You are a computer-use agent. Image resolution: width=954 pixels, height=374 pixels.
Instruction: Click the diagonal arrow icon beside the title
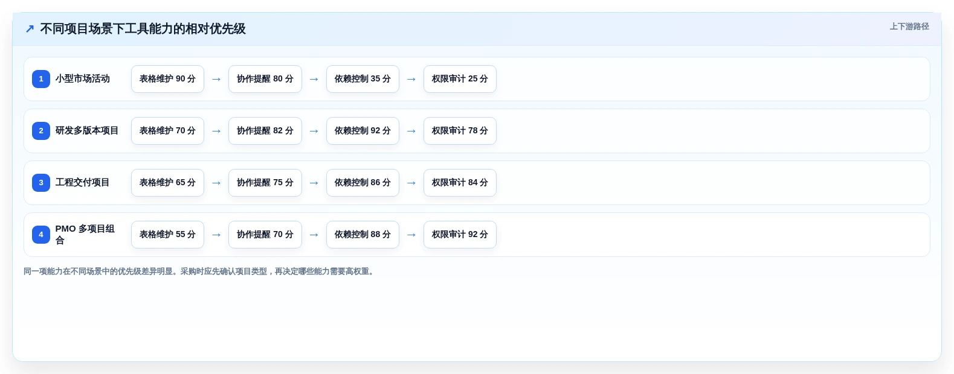(x=30, y=28)
